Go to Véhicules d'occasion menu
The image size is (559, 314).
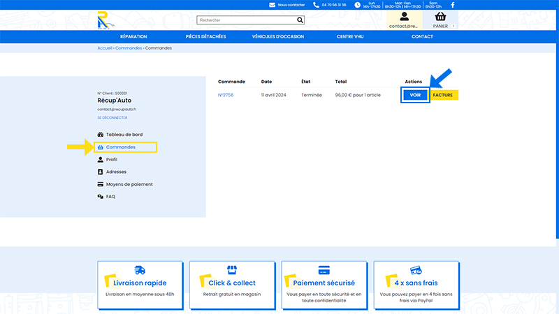tap(278, 37)
